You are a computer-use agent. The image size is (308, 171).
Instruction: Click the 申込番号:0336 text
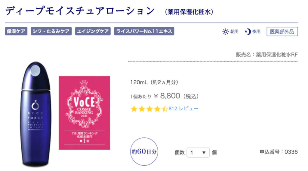(x=279, y=152)
